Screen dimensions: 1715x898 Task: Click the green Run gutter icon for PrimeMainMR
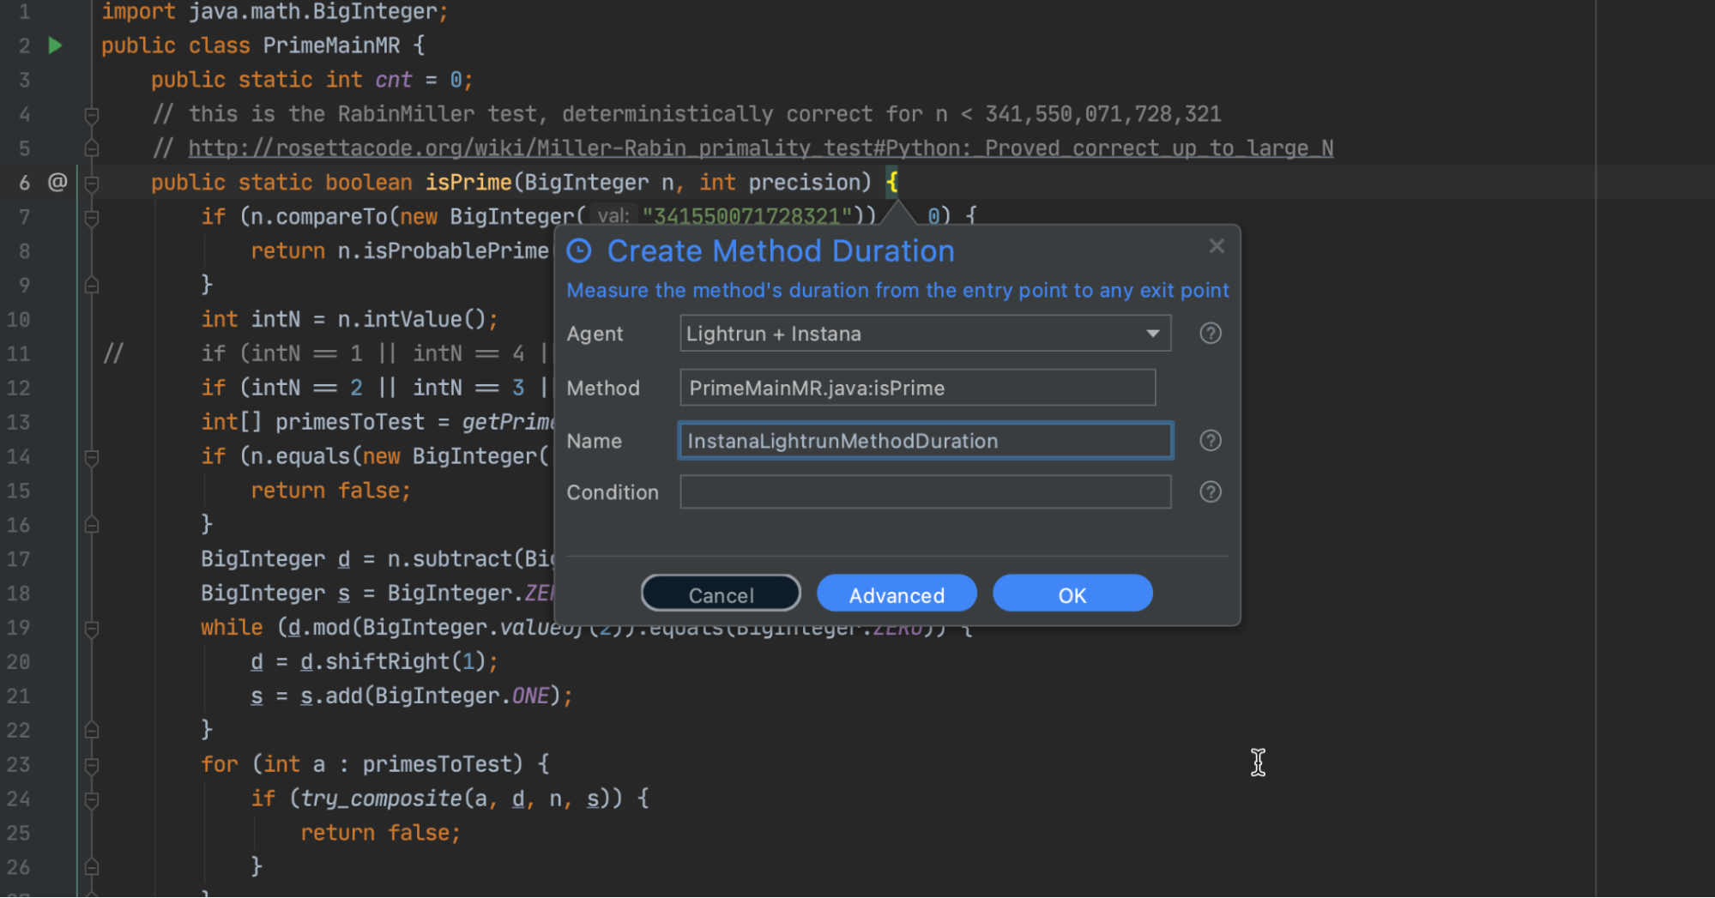(55, 45)
